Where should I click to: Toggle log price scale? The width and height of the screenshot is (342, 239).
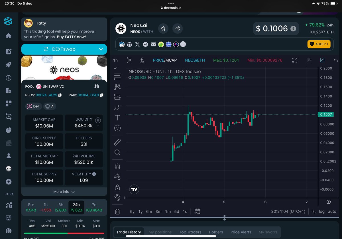click(322, 211)
